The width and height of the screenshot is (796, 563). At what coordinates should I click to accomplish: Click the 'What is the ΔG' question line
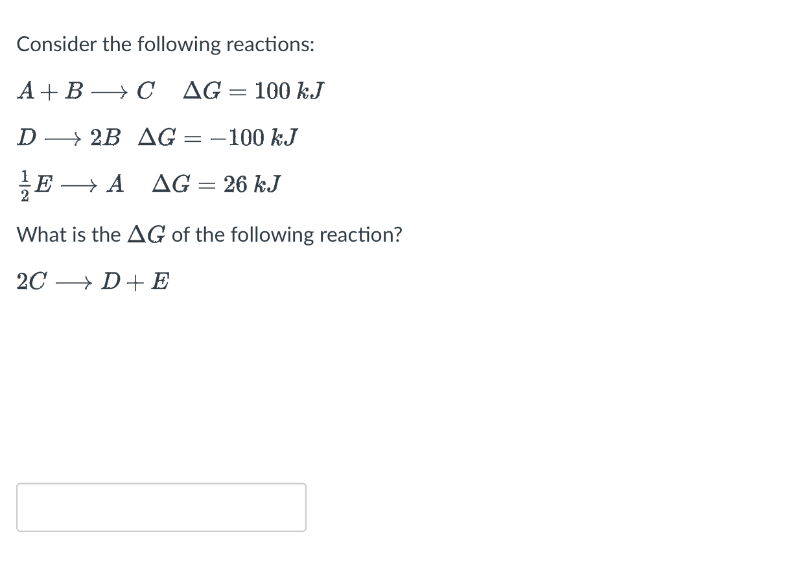(209, 235)
